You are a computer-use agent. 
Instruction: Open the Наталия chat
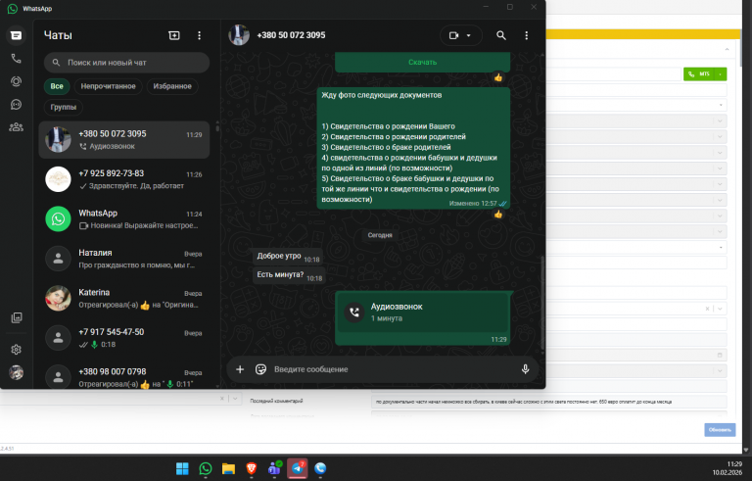[x=124, y=259]
